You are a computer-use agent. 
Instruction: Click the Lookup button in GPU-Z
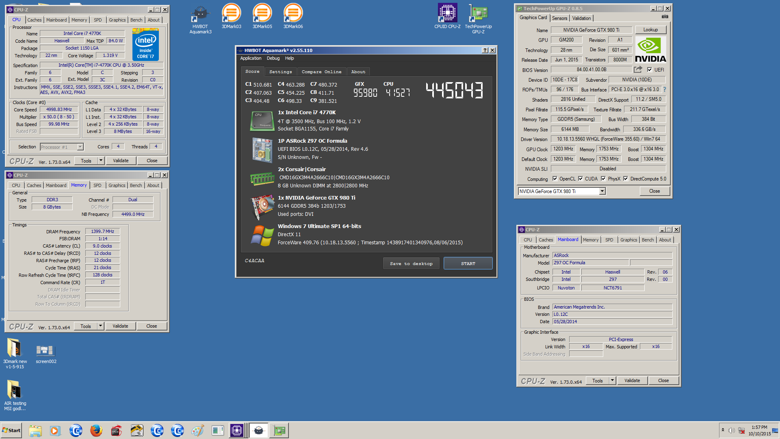pyautogui.click(x=650, y=30)
